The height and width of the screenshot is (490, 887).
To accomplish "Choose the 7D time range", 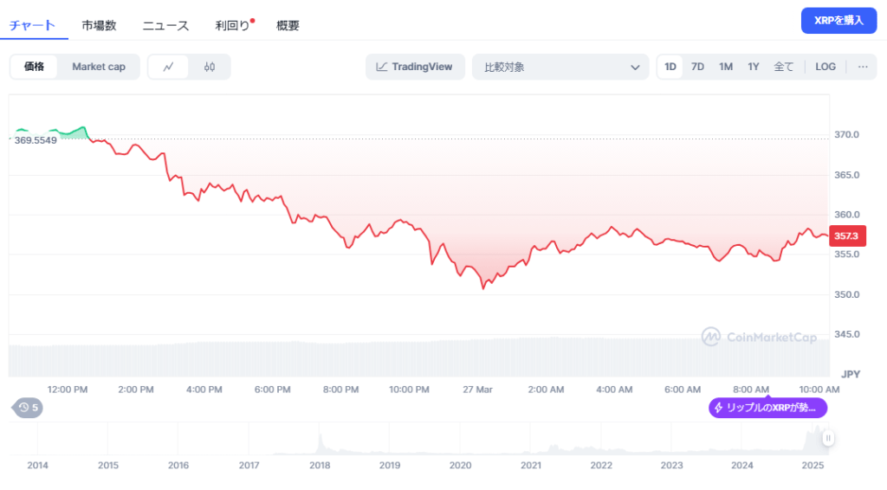I will [x=697, y=67].
